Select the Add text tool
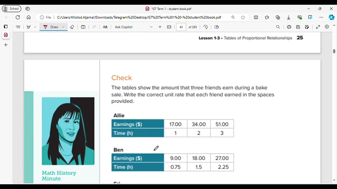This screenshot has height=189, width=337. coord(83,27)
